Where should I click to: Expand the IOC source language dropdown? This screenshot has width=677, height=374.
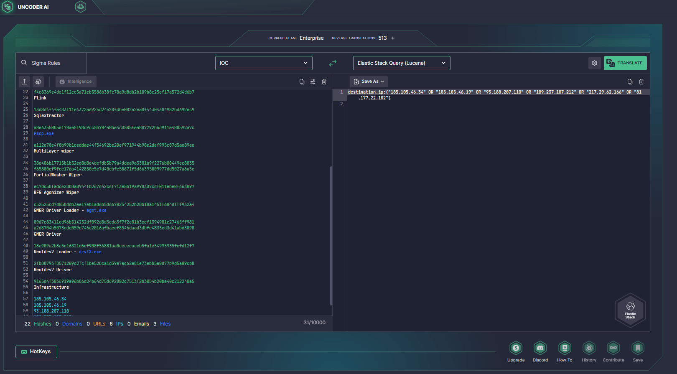[264, 63]
